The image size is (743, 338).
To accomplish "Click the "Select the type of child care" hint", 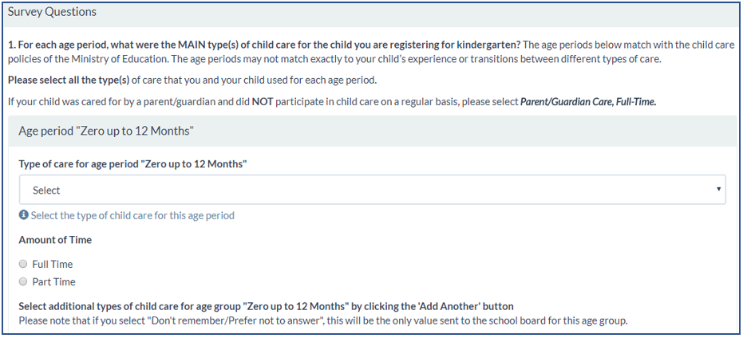I will [x=132, y=215].
